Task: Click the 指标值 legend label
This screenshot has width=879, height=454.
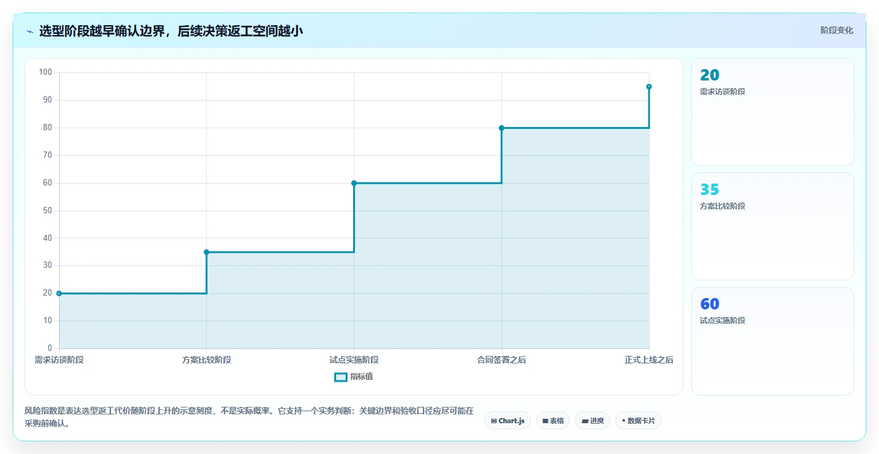Action: (x=361, y=377)
